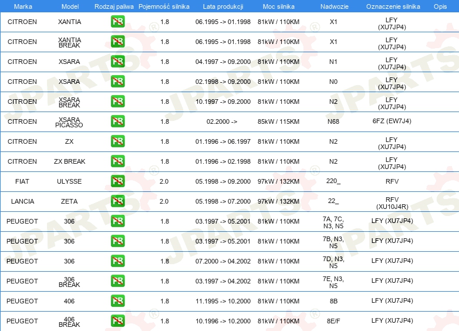Screen dimensions: 459x331
Task: Click the Pojemność silnika column header
Action: click(x=164, y=6)
